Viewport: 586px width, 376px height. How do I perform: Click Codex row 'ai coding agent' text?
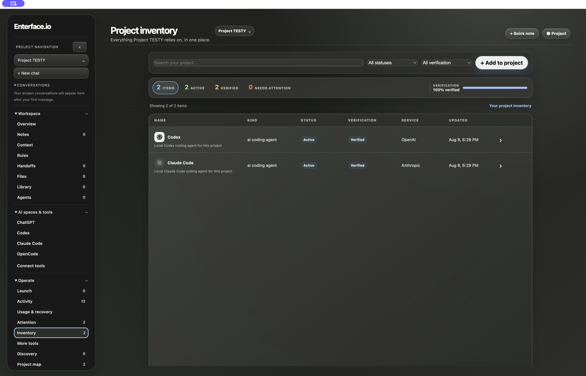tap(262, 140)
